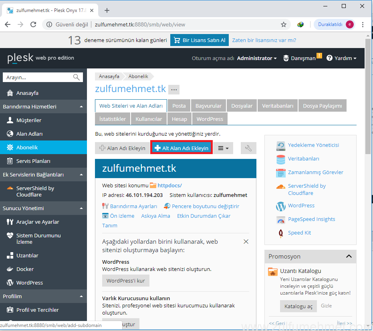Image resolution: width=373 pixels, height=331 pixels.
Task: Collapse the Promosyon panel
Action: tap(349, 257)
